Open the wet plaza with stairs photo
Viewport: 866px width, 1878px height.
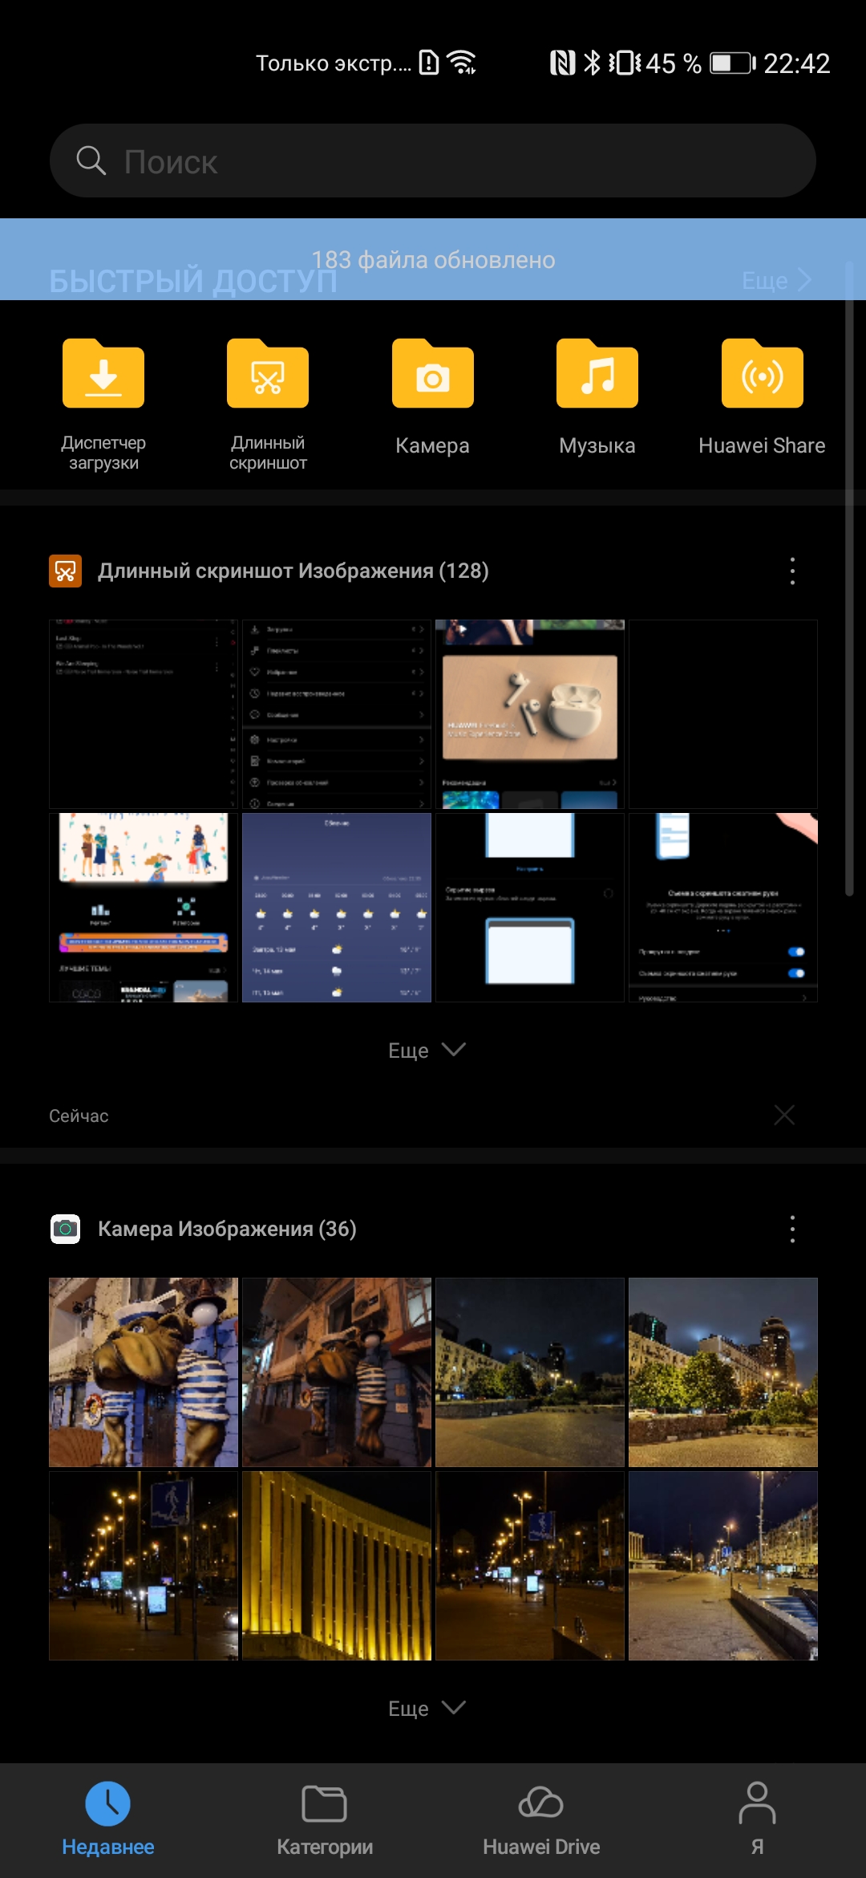coord(723,1566)
